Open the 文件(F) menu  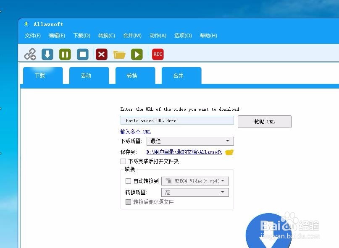pos(33,35)
